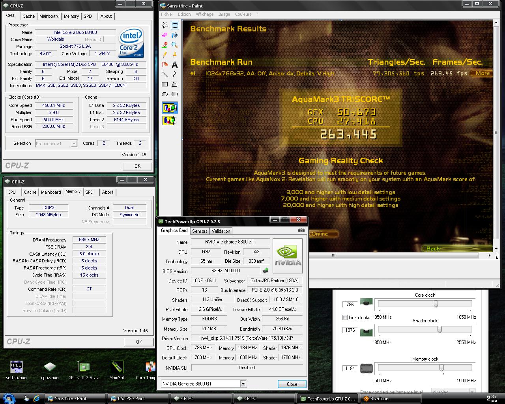Image resolution: width=505 pixels, height=404 pixels.
Task: Click Paint vertical scrollbar down arrow
Action: (x=496, y=249)
